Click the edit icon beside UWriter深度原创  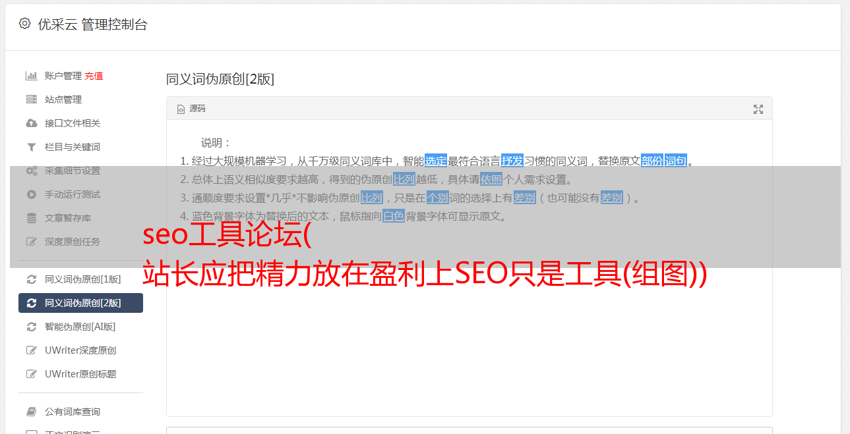(31, 350)
